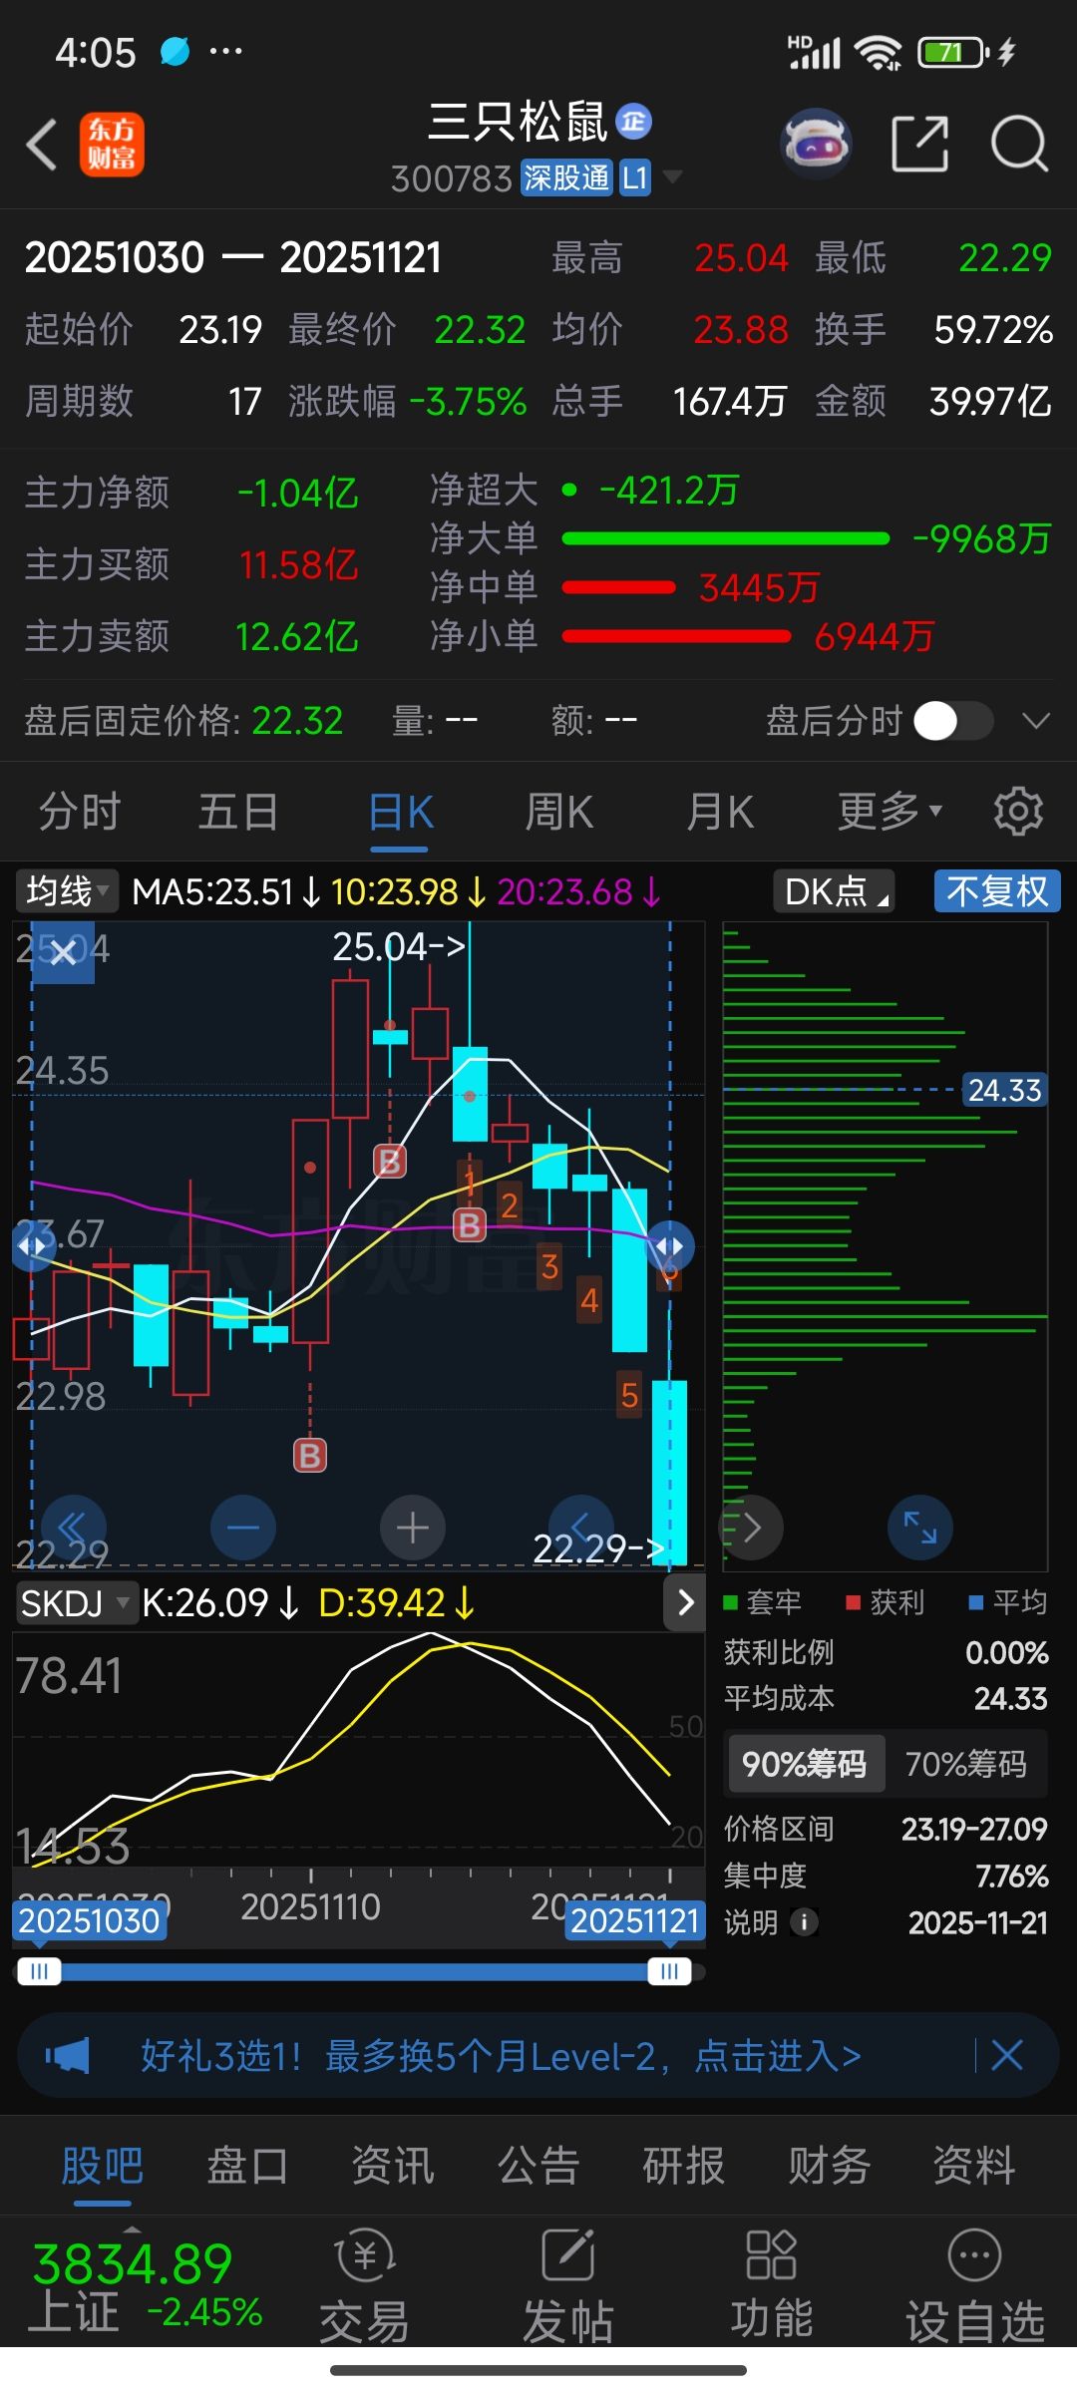Tap the 企 badge beside stock name
This screenshot has height=2393, width=1077.
click(x=634, y=122)
